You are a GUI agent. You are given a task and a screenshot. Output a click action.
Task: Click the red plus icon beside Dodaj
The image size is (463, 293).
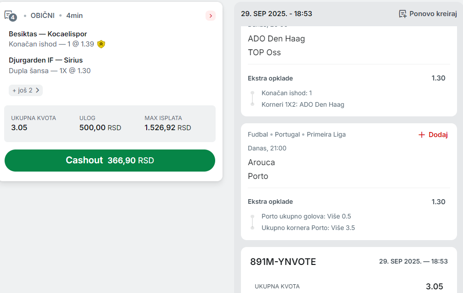click(422, 135)
